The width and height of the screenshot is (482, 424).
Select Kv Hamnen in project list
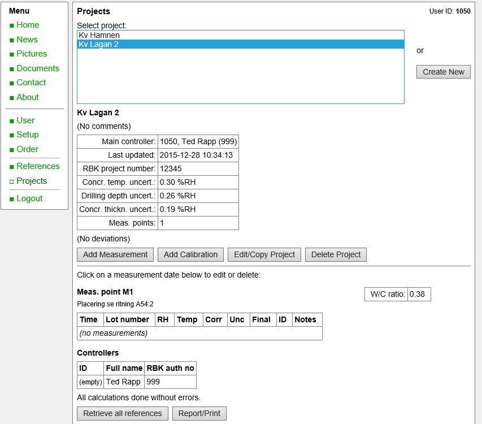coord(240,35)
